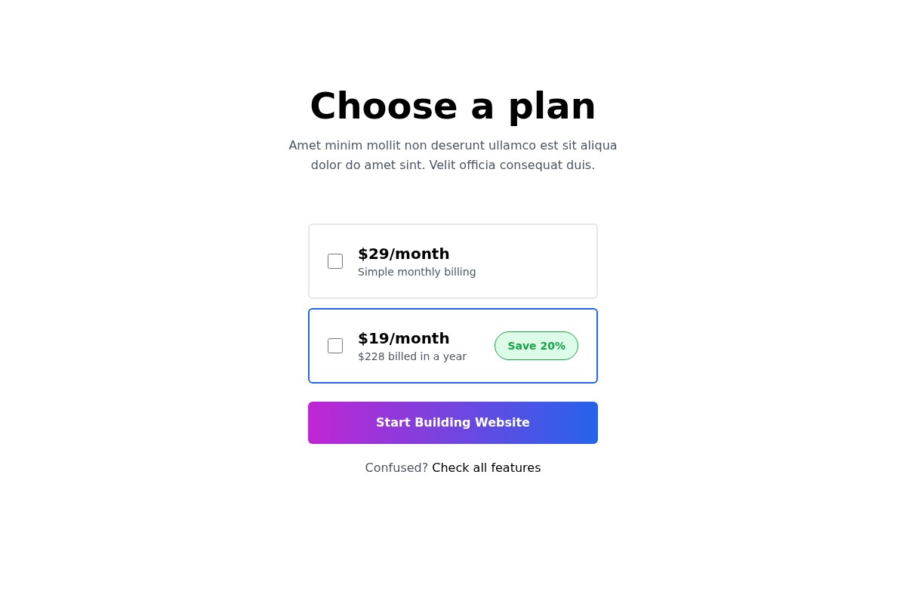Click the Velit officia consequat duis sentence
This screenshot has height=604, width=906.
(512, 165)
